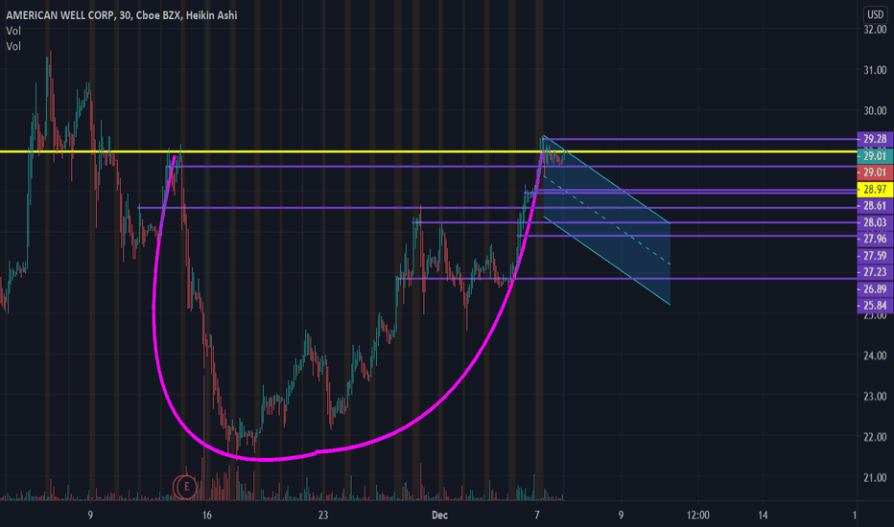Click the '7' date axis label

536,516
